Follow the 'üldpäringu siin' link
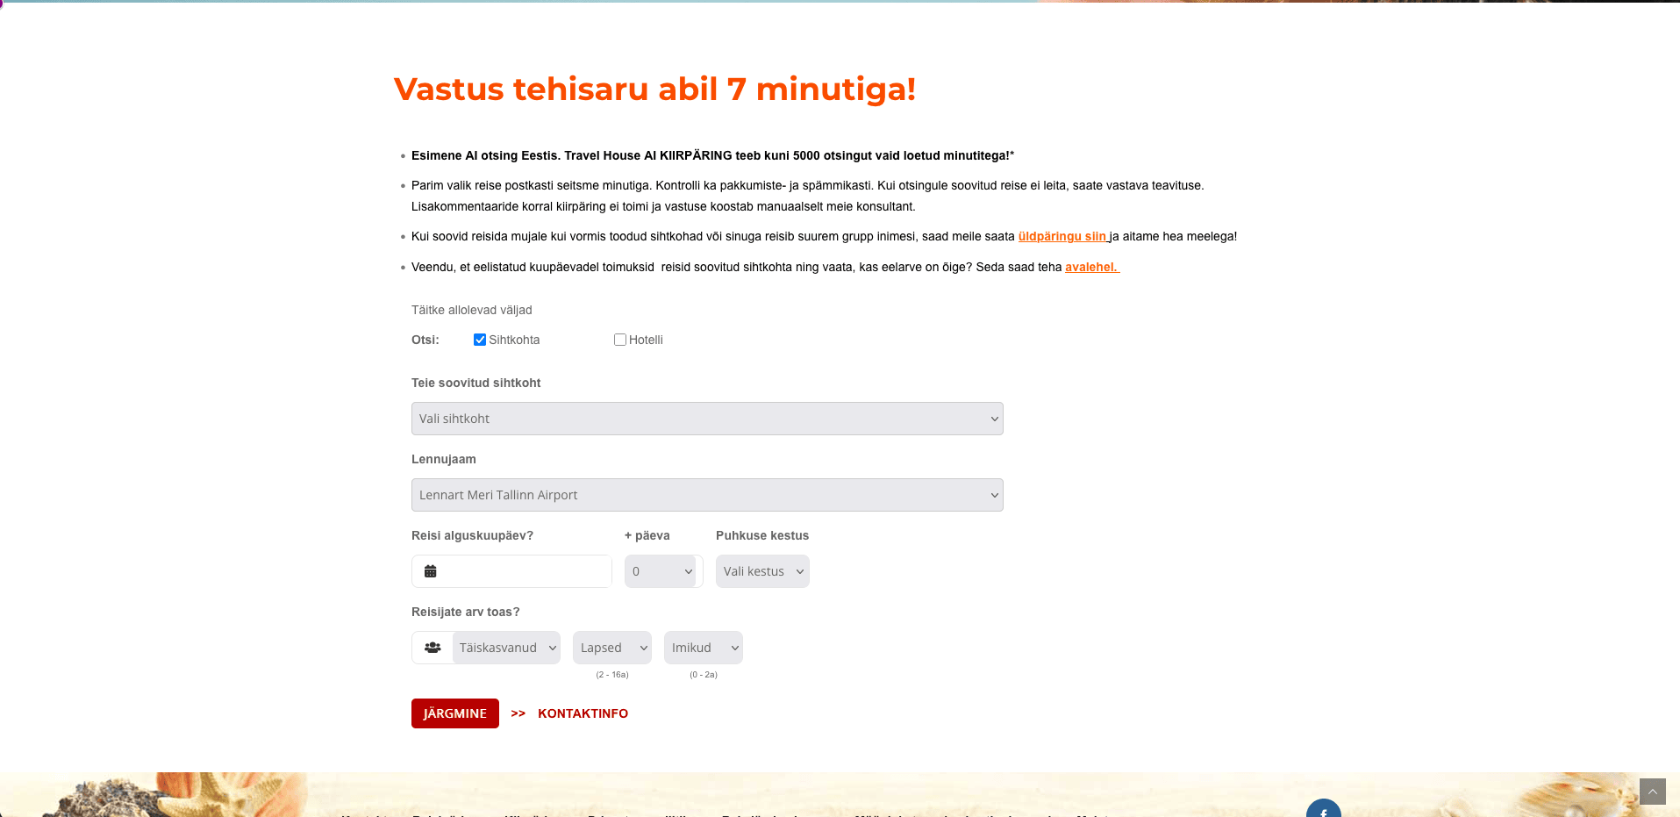The image size is (1680, 817). point(1062,236)
